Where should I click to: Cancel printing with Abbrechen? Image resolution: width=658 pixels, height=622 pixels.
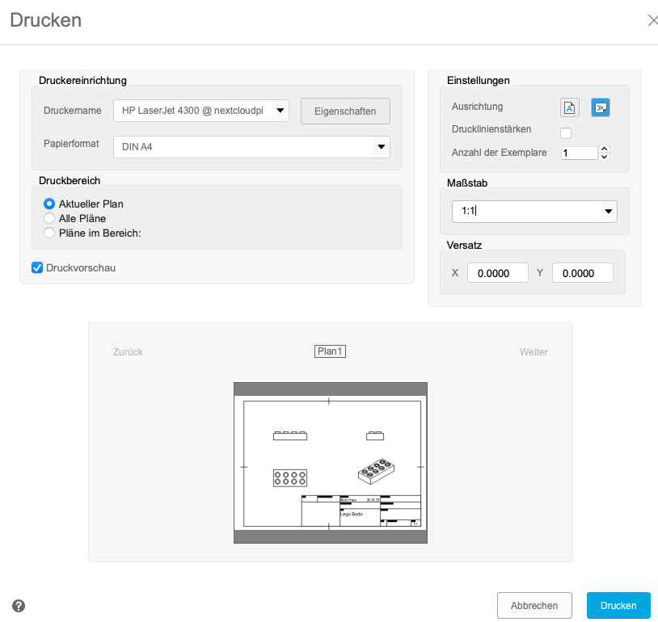(x=534, y=605)
